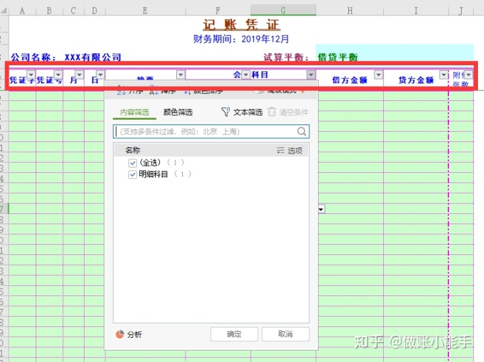The height and width of the screenshot is (362, 484).
Task: Open the 选项 options menu
Action: tap(295, 151)
